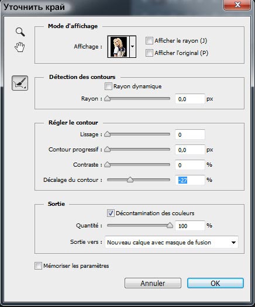
Task: Click the Quantité slider handle
Action: [170, 226]
